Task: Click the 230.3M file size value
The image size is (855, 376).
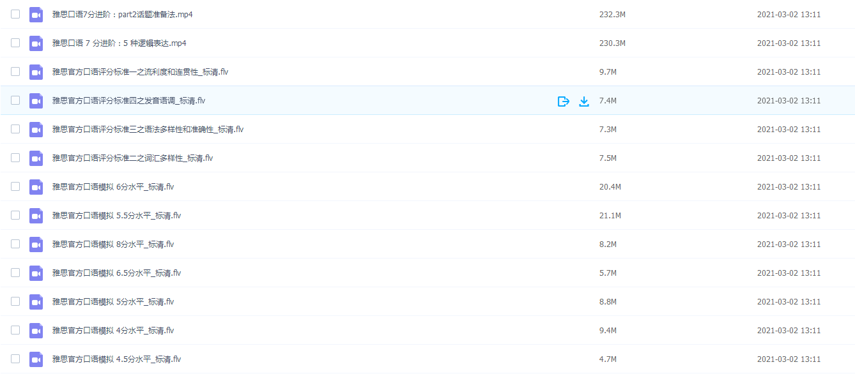Action: (x=612, y=43)
